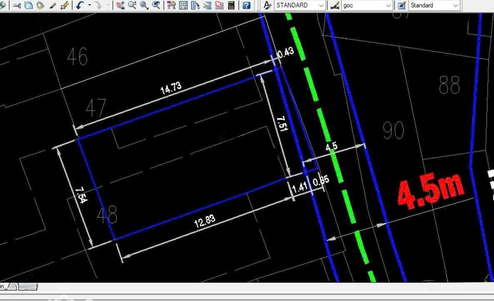Activate the Pan hand tool

coord(120,5)
